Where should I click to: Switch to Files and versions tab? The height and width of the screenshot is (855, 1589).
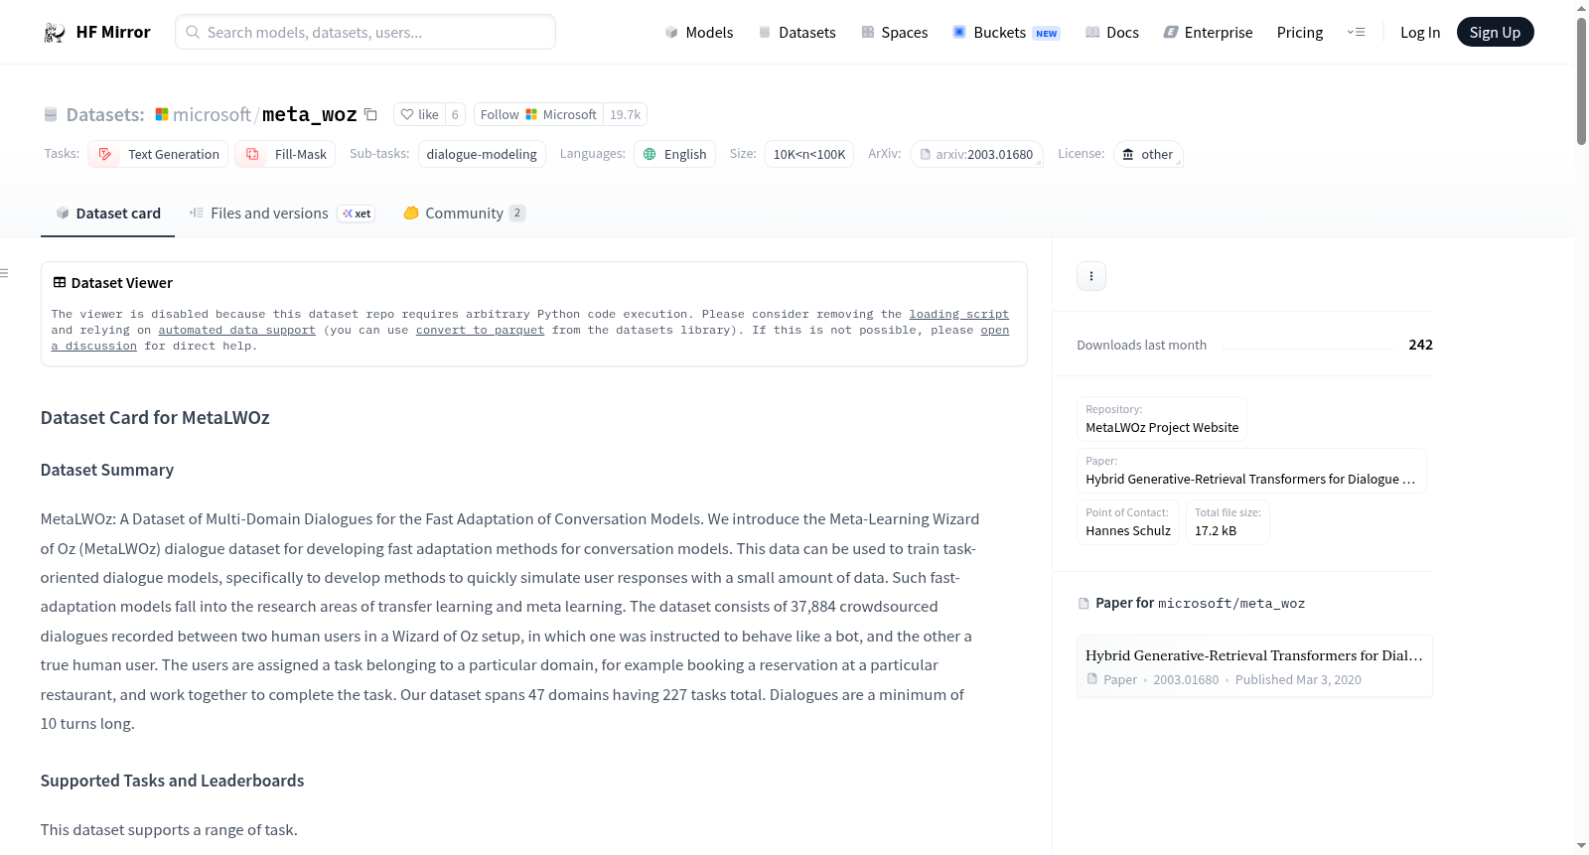point(282,214)
